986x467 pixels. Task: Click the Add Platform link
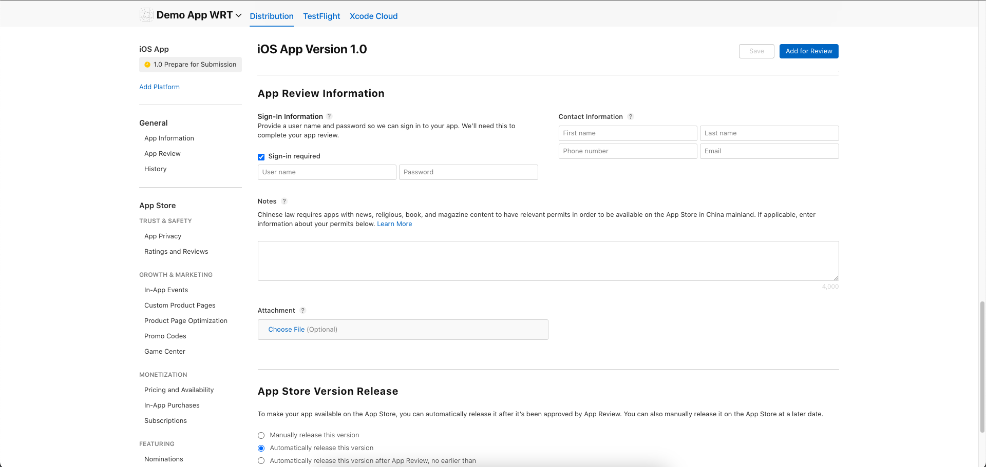(159, 87)
